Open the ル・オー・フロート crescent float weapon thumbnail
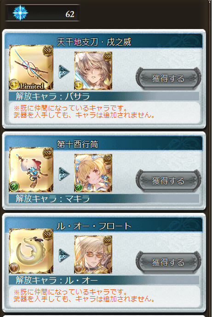 pos(31,251)
